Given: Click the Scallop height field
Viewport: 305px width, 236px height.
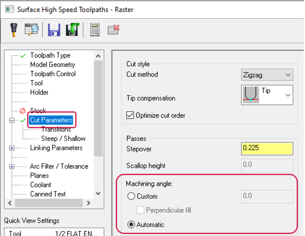Looking at the screenshot, I should coord(267,165).
